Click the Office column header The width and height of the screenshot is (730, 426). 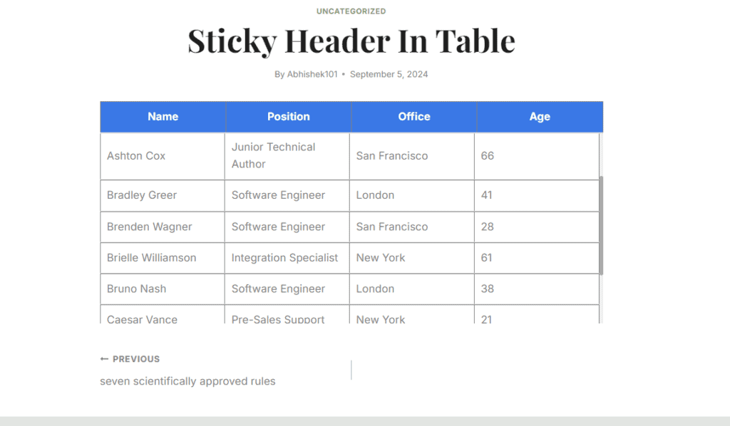(414, 117)
